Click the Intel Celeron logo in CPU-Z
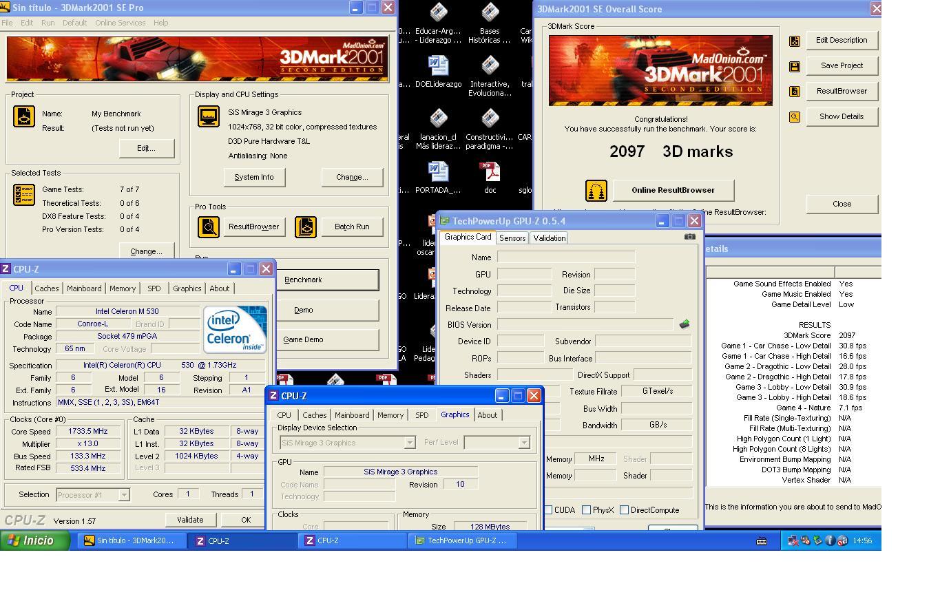The width and height of the screenshot is (940, 610). pos(235,329)
